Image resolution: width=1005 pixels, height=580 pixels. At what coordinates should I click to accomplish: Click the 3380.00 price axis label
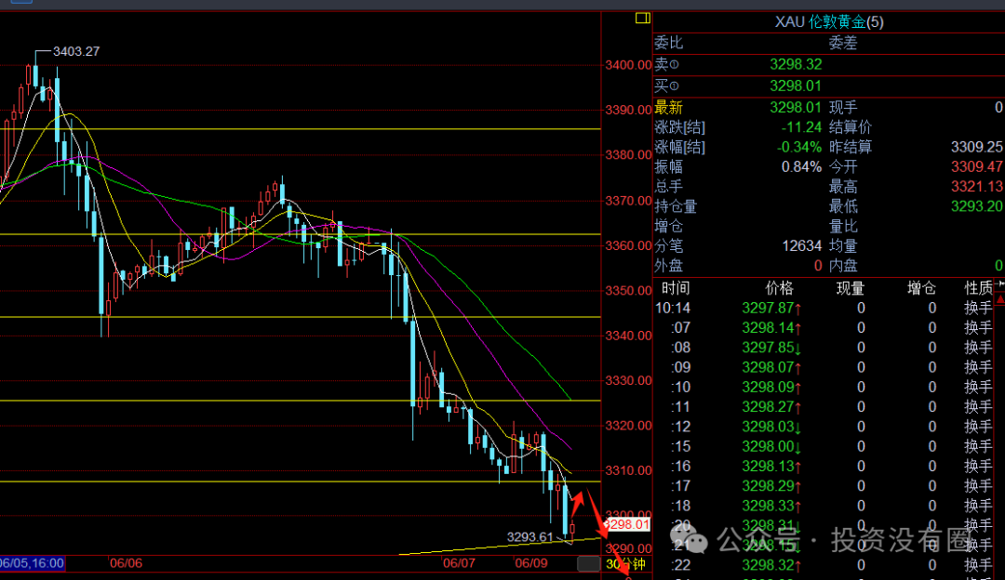point(628,155)
